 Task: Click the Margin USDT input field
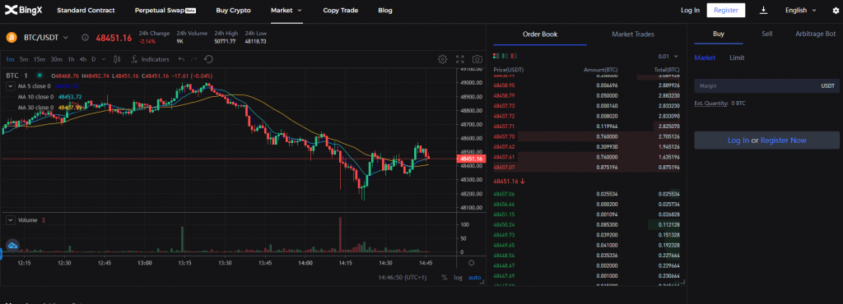click(766, 85)
